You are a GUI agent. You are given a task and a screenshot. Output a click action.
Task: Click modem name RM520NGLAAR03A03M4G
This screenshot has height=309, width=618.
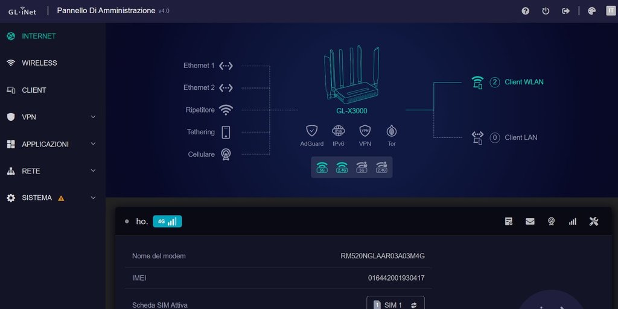click(383, 256)
